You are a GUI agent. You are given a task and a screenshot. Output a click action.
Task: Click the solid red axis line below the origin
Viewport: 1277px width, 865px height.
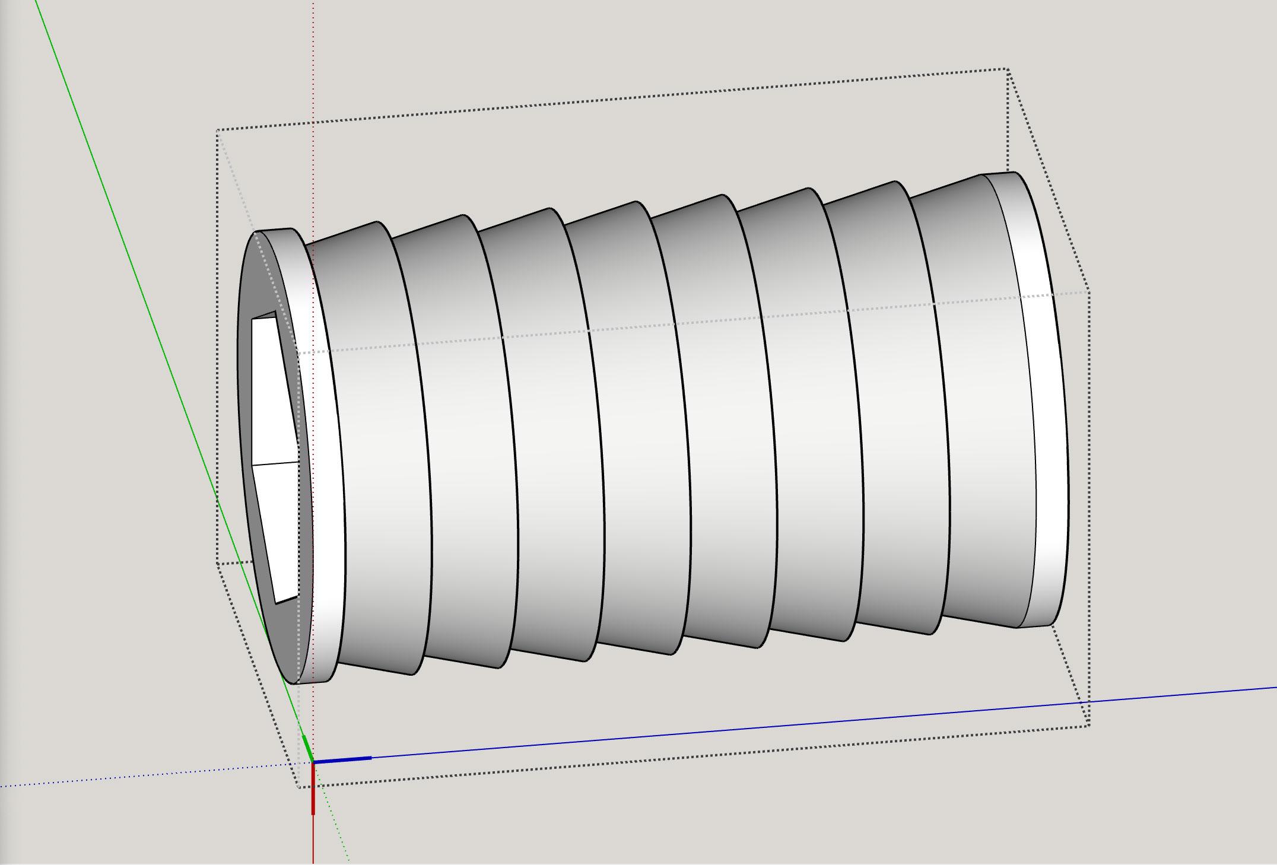(313, 813)
